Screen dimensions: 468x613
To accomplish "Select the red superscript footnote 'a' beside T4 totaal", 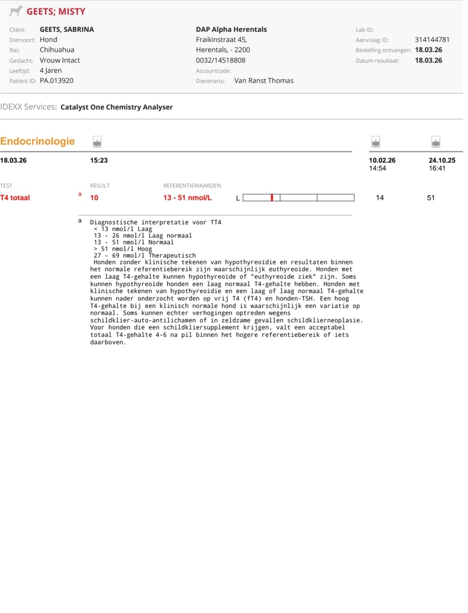I will coord(80,194).
